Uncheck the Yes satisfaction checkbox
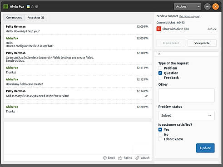Viewport: 223px width, 167px height. point(160,129)
